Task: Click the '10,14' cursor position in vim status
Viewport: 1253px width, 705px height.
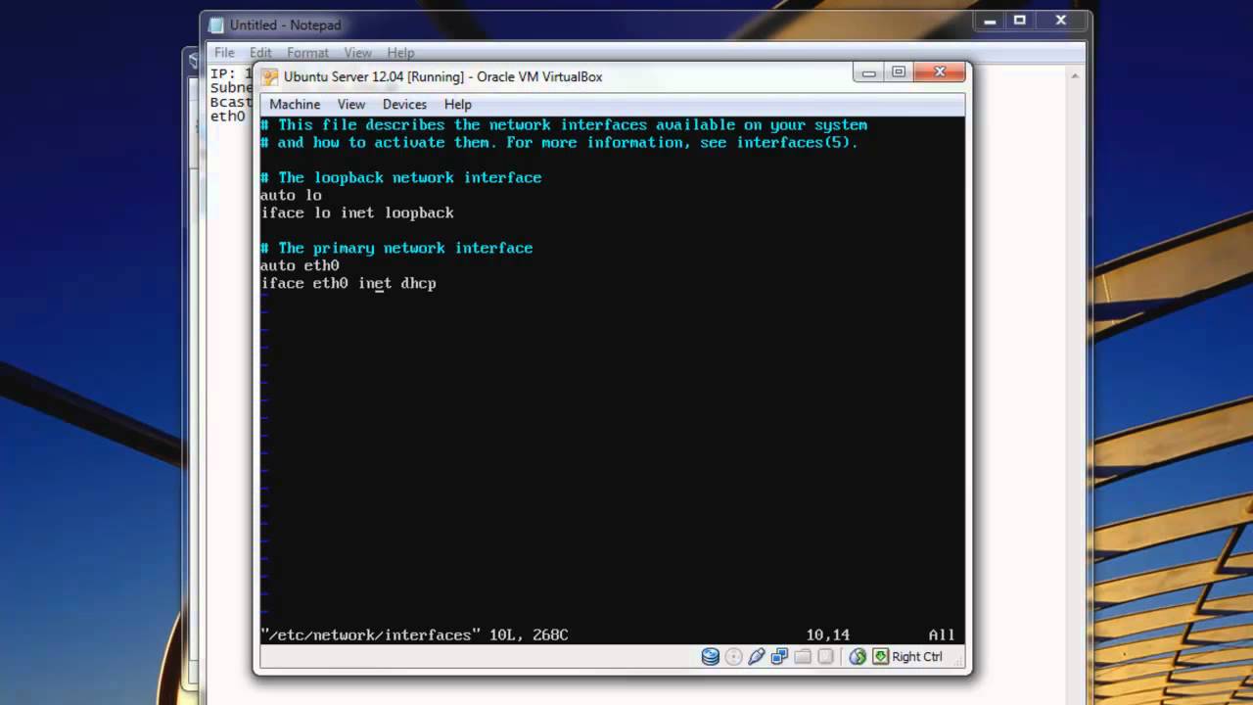Action: [x=828, y=635]
